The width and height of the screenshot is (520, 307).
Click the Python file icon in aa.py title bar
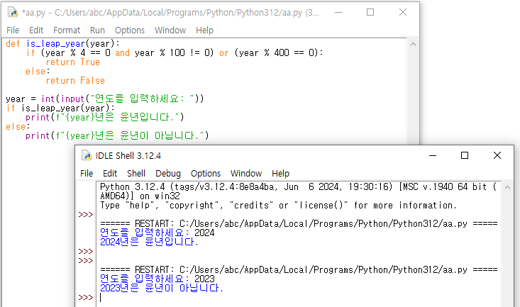coord(13,12)
